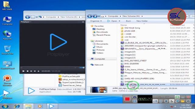
Task: Click Burn in the toolbar
Action: click(x=128, y=21)
